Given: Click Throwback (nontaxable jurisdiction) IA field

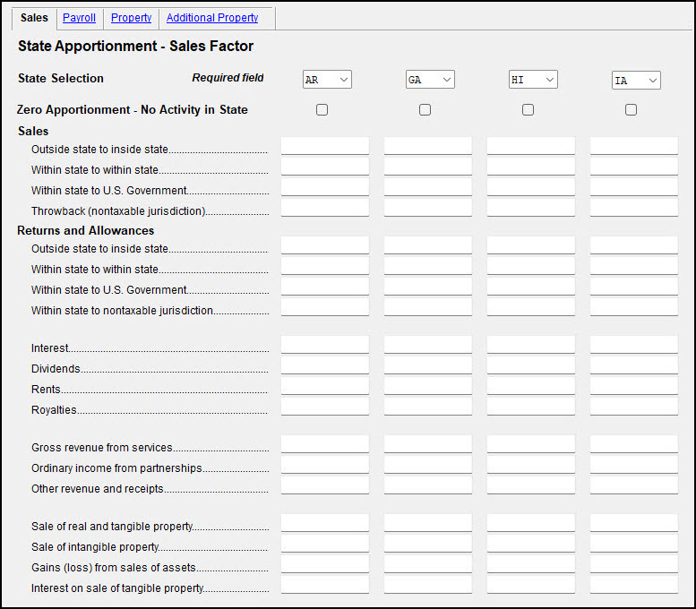Looking at the screenshot, I should 634,207.
